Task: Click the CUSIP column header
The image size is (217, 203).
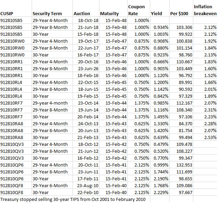Action: tap(7, 13)
